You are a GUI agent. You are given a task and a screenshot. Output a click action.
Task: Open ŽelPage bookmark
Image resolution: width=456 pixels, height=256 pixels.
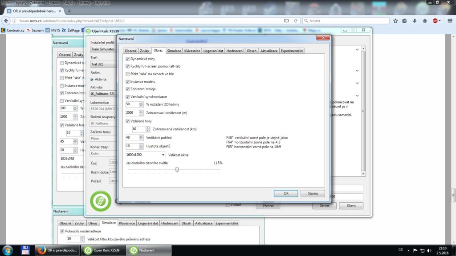coord(70,30)
